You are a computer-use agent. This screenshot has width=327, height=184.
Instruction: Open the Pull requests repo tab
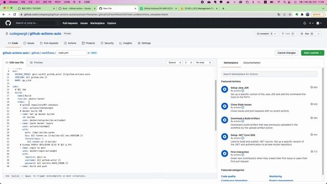49,43
